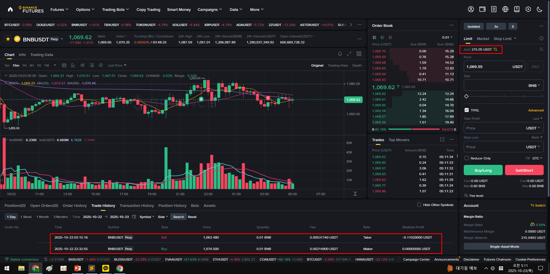This screenshot has width=550, height=274.
Task: Click transfer icon next to Avbl balance
Action: 495,49
